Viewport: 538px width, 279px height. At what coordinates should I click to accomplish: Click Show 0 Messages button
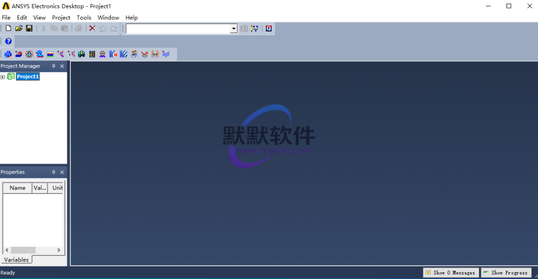(451, 273)
